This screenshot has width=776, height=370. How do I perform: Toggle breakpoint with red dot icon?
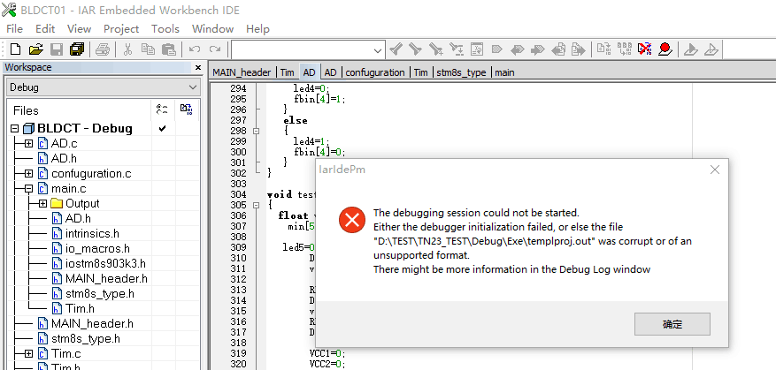[x=665, y=49]
